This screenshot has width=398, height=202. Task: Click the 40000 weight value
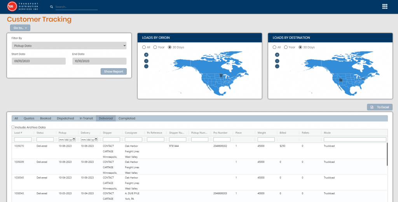pos(262,193)
